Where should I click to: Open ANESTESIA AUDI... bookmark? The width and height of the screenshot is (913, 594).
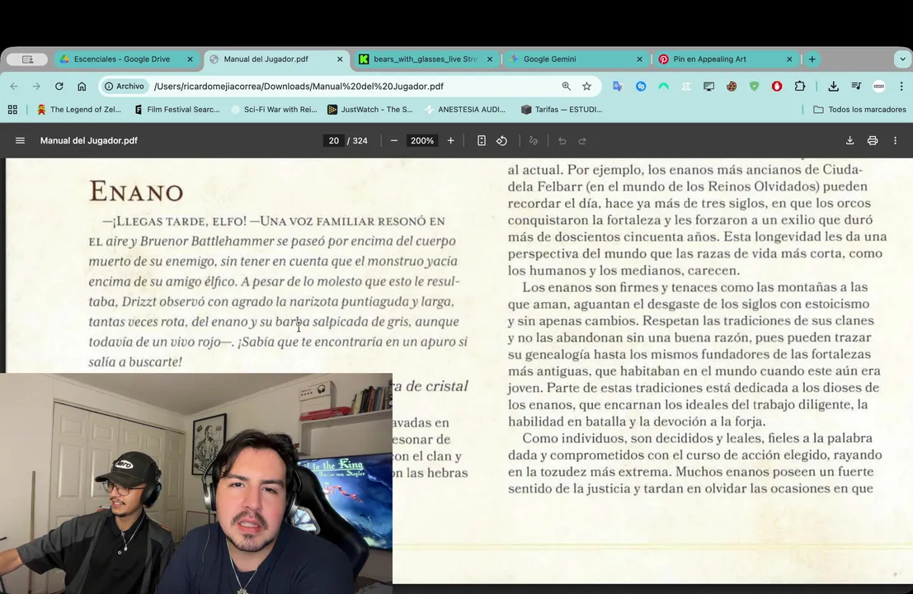(465, 110)
